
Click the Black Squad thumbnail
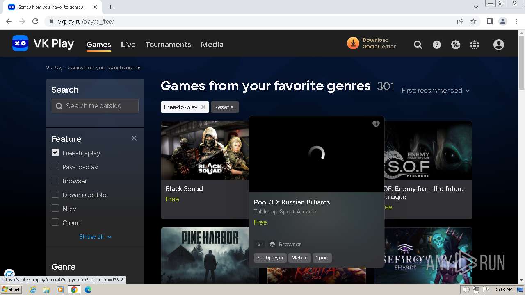click(205, 150)
